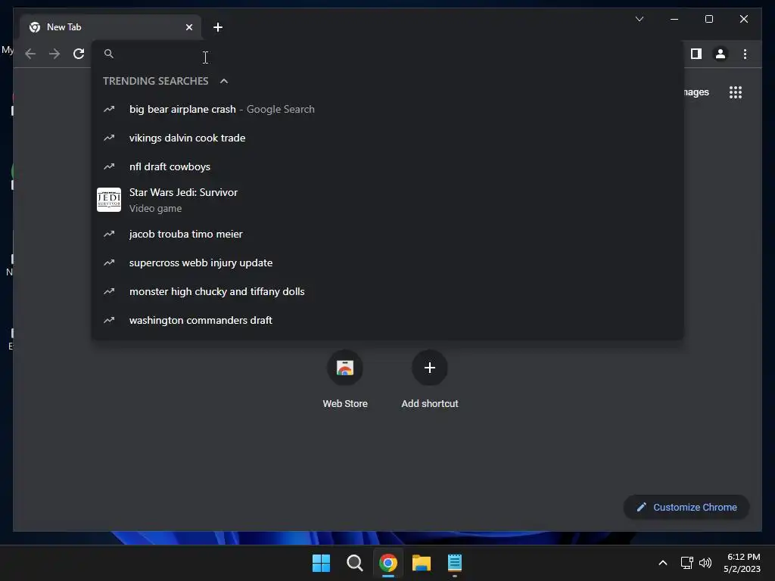Select "supercross webb injury update" suggestion
Viewport: 775px width, 581px height.
(x=388, y=263)
